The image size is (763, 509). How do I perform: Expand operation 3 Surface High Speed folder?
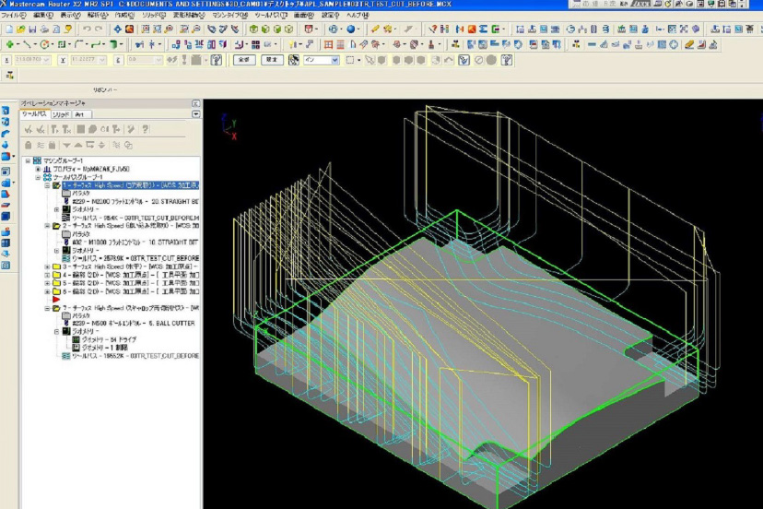click(x=47, y=266)
